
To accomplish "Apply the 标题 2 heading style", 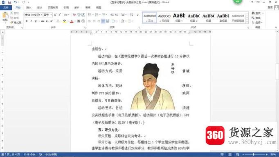I will [194, 18].
